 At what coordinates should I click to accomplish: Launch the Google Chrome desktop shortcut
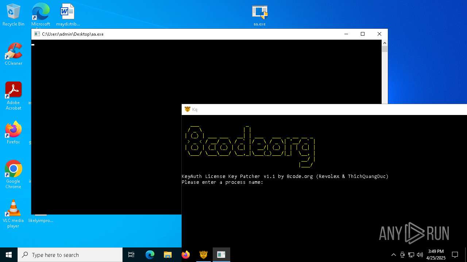click(x=13, y=174)
